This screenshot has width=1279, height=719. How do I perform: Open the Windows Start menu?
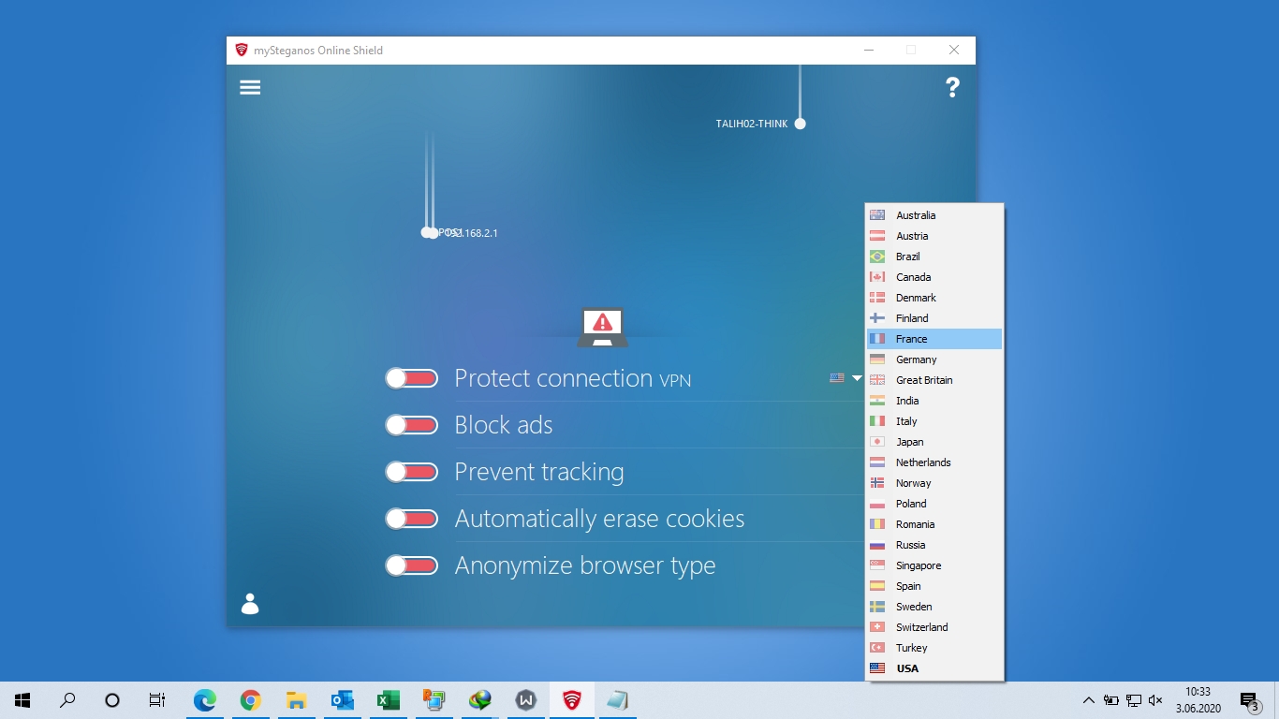tap(22, 700)
